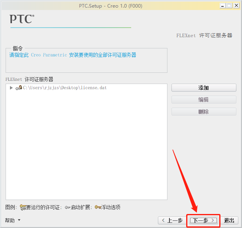Click the 浮动选项 legend key icon
The height and width of the screenshot is (228, 242).
(98, 207)
